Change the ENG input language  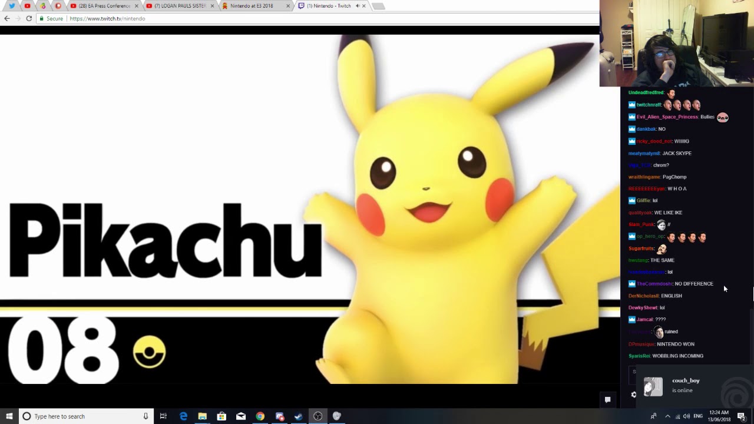(698, 416)
